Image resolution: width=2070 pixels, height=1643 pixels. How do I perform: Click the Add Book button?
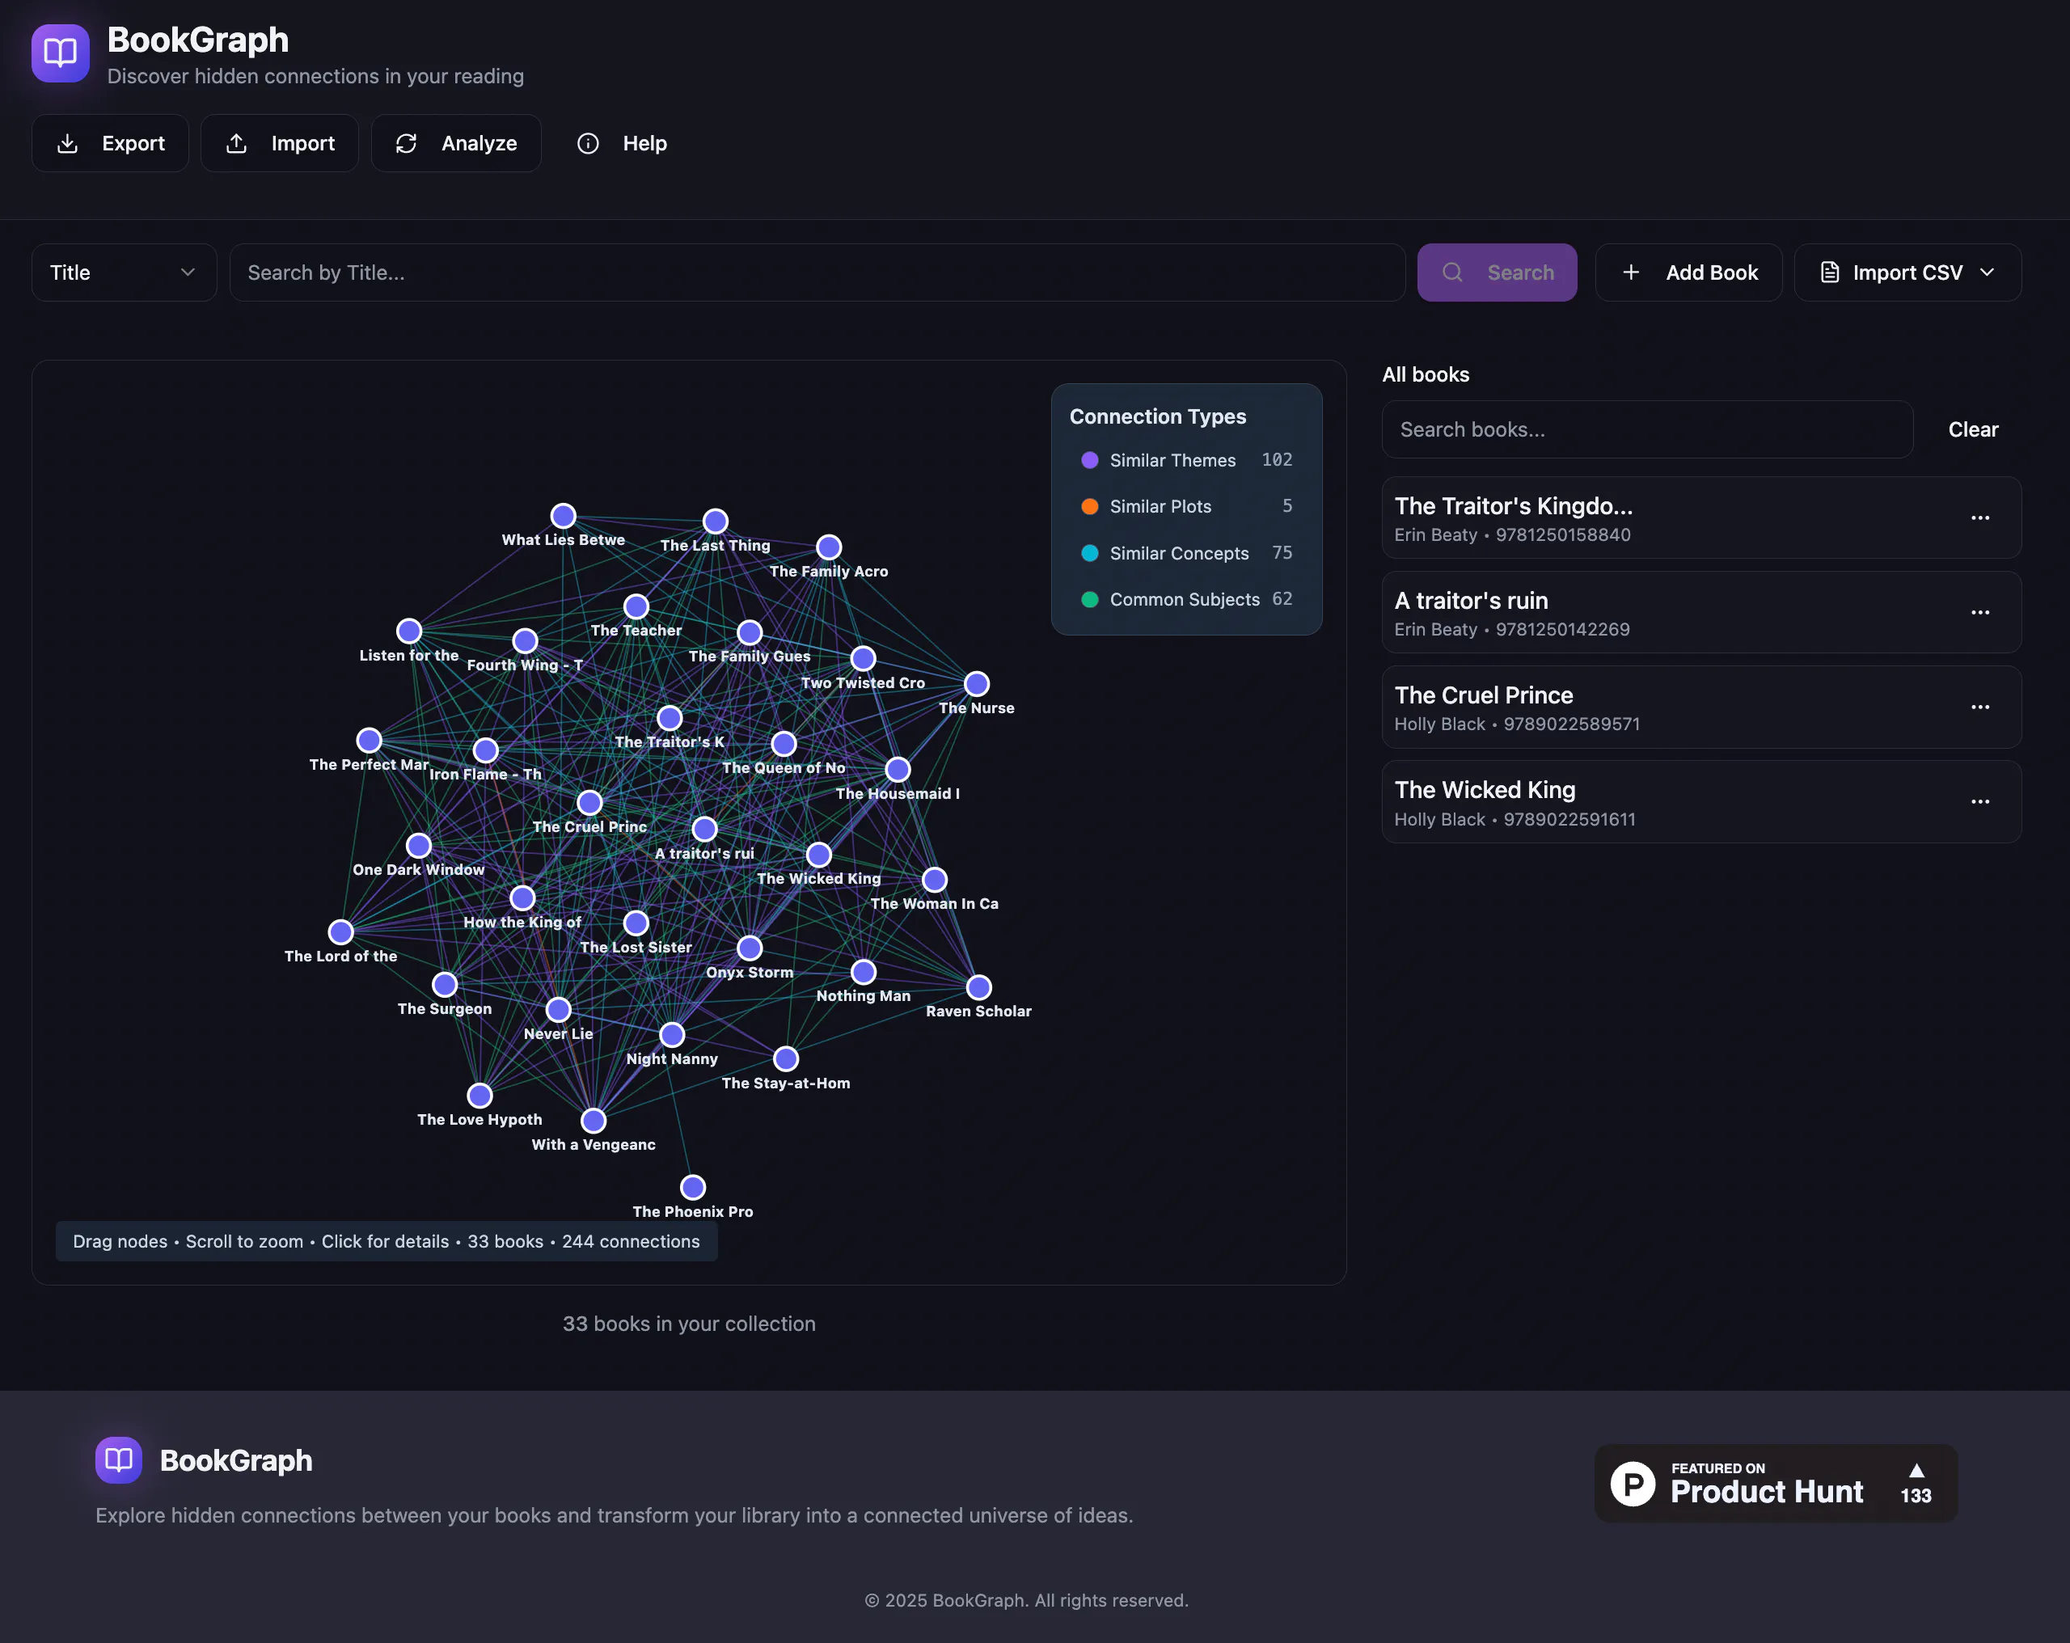[1689, 272]
